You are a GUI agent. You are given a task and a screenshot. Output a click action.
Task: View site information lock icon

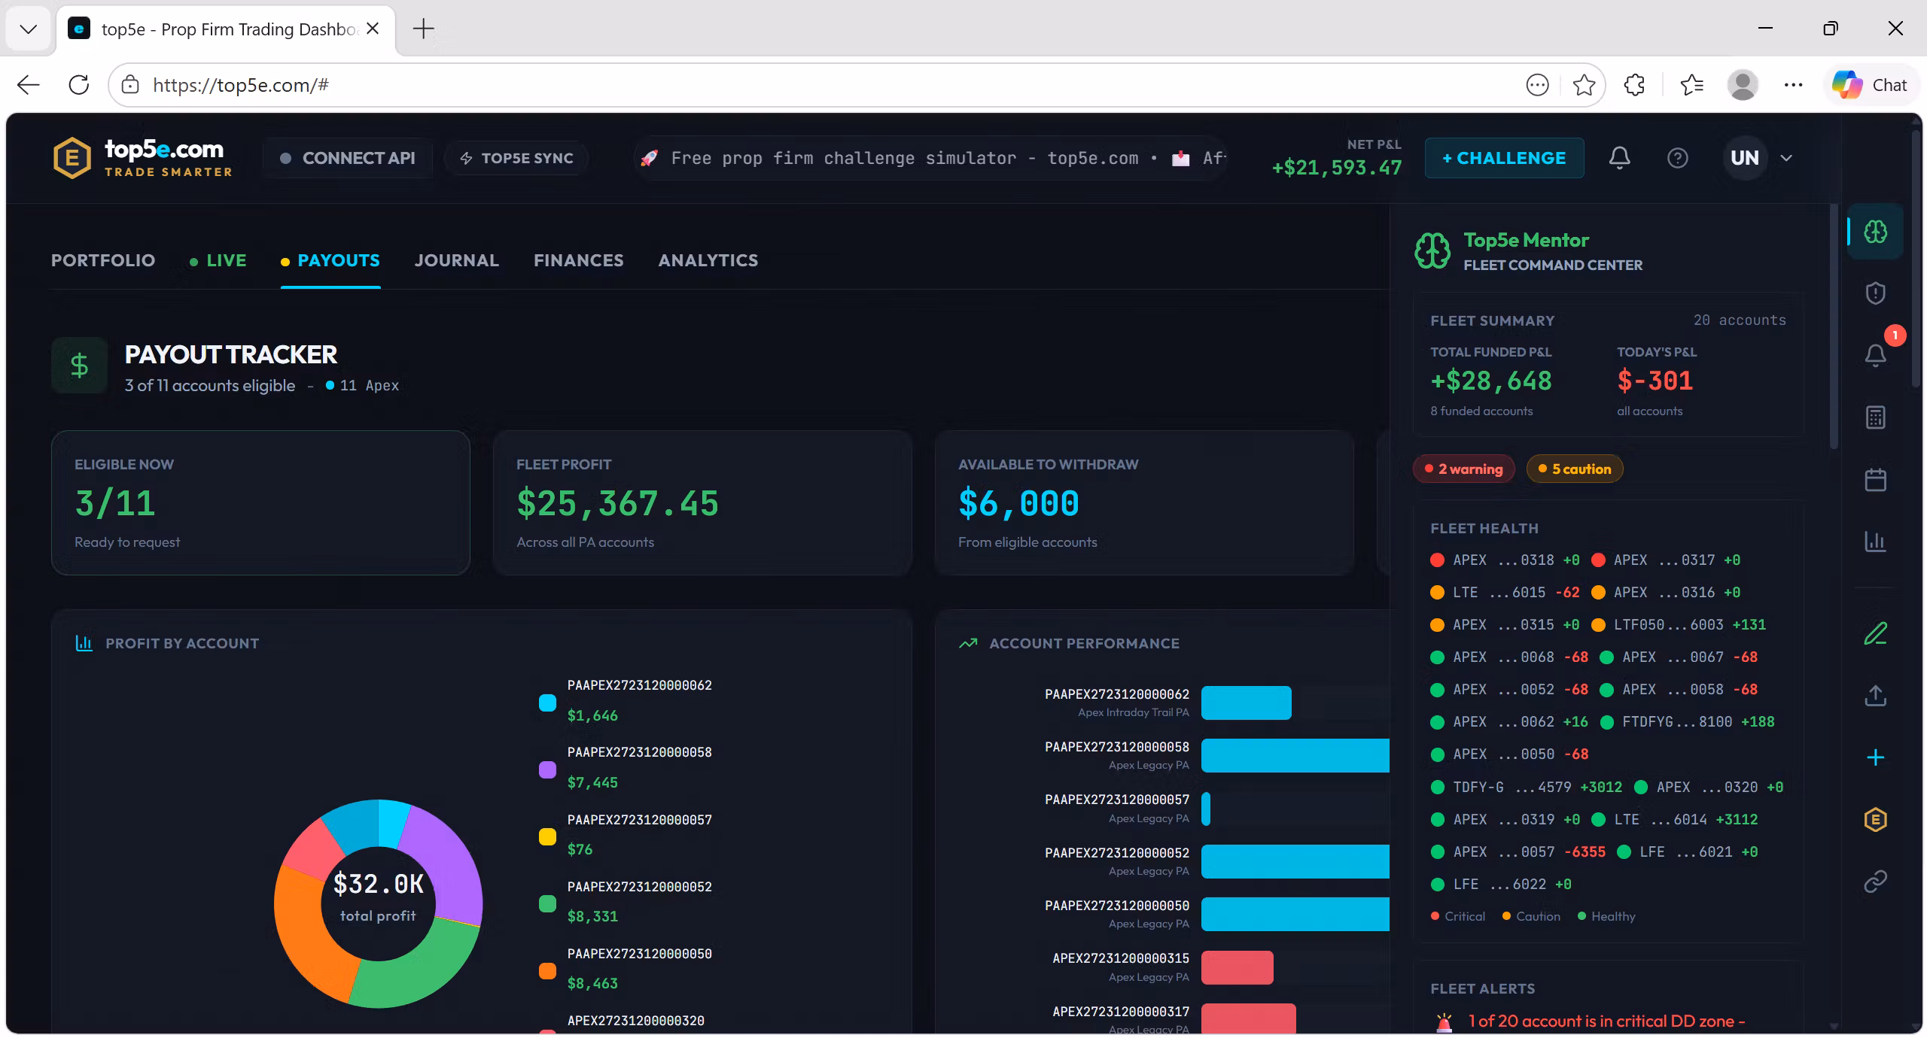click(130, 85)
